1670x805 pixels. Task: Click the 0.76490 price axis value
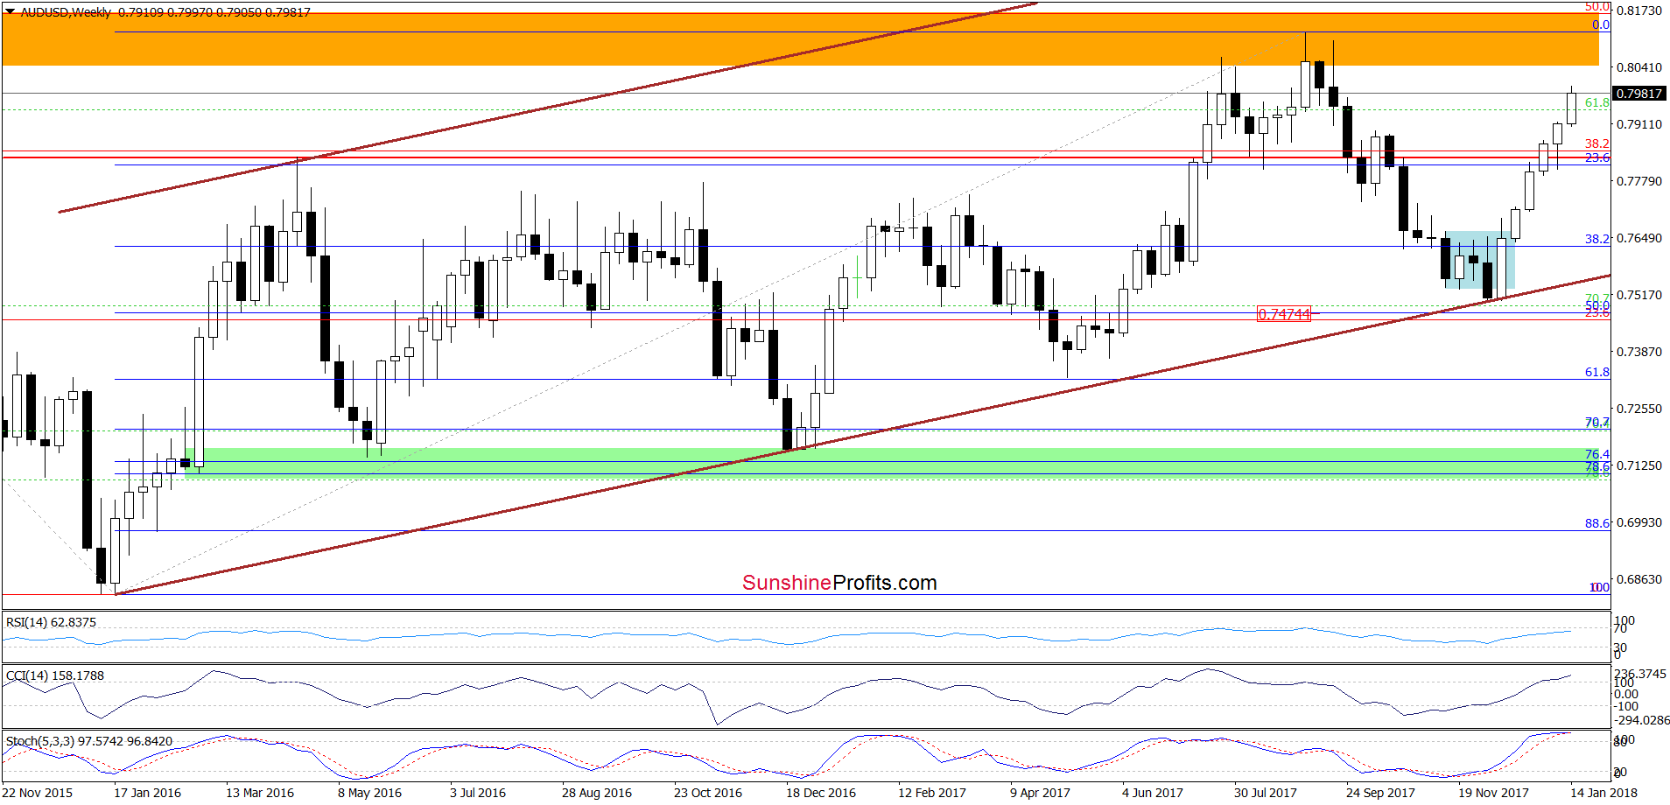[x=1638, y=238]
